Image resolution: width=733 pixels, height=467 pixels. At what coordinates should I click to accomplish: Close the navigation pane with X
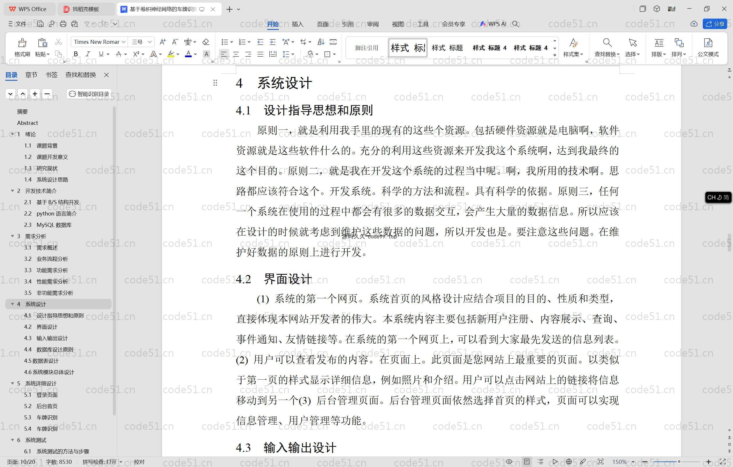[x=106, y=75]
